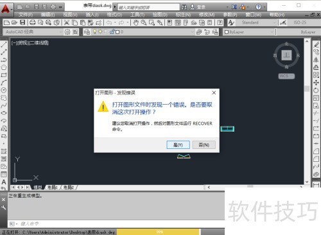This screenshot has height=235, width=321.
Task: Open the 帮助(H) menu
Action: point(277,15)
